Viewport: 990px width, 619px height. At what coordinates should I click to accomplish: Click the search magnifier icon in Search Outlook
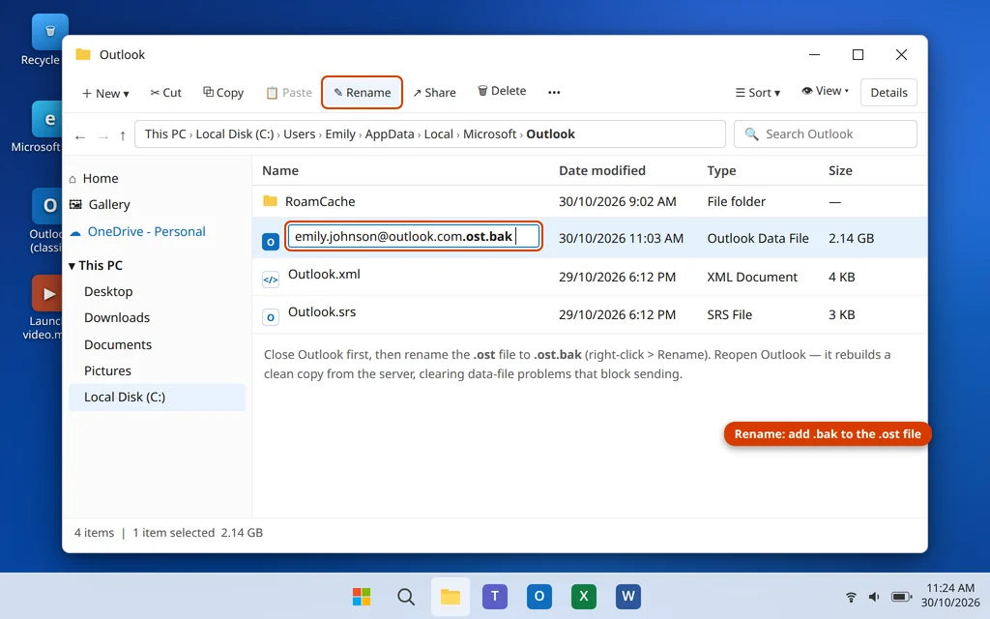[x=751, y=133]
